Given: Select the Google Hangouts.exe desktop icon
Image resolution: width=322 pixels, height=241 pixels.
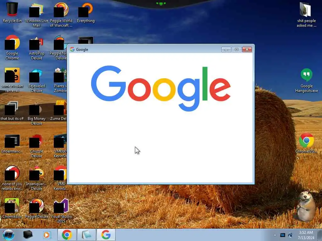Looking at the screenshot, I should tap(306, 80).
